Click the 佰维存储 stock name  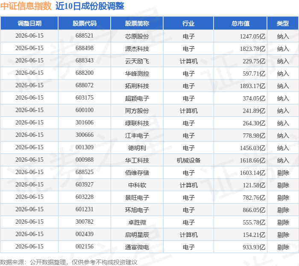point(137,173)
